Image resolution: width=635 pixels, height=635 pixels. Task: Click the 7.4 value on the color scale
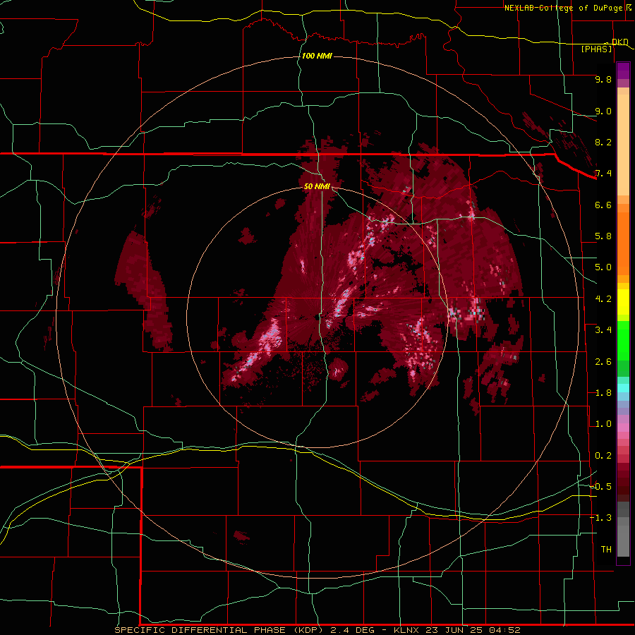(603, 174)
